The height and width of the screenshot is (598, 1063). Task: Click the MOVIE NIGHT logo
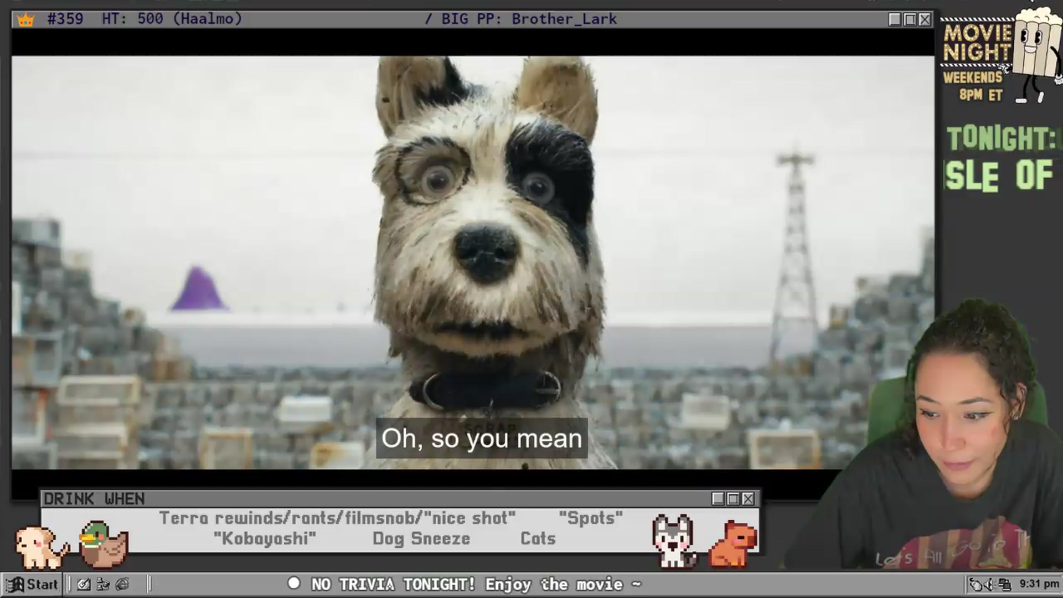[977, 42]
